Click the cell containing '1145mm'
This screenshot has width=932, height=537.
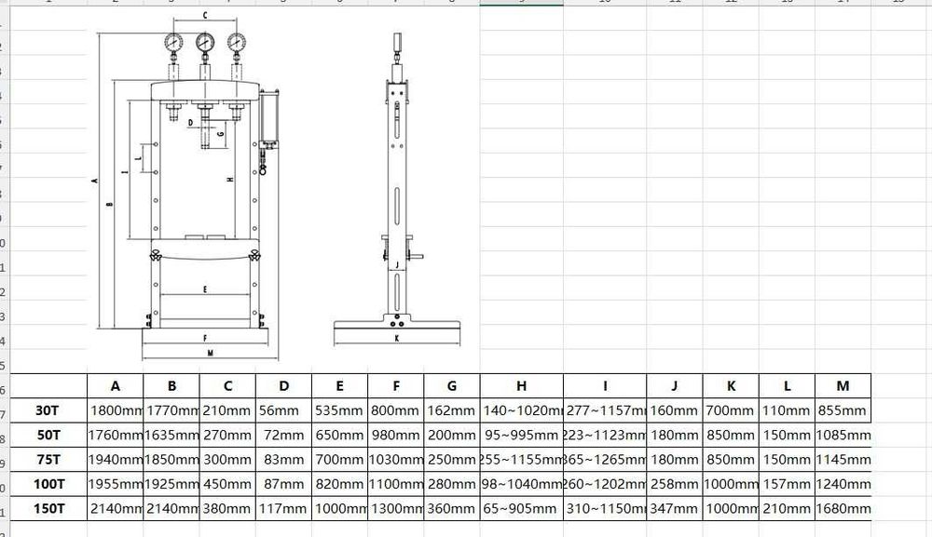pos(843,460)
